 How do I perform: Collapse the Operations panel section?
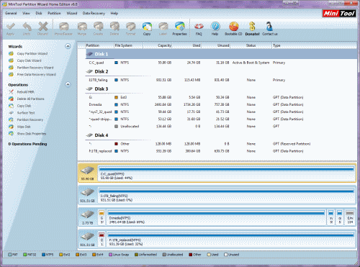pyautogui.click(x=68, y=84)
